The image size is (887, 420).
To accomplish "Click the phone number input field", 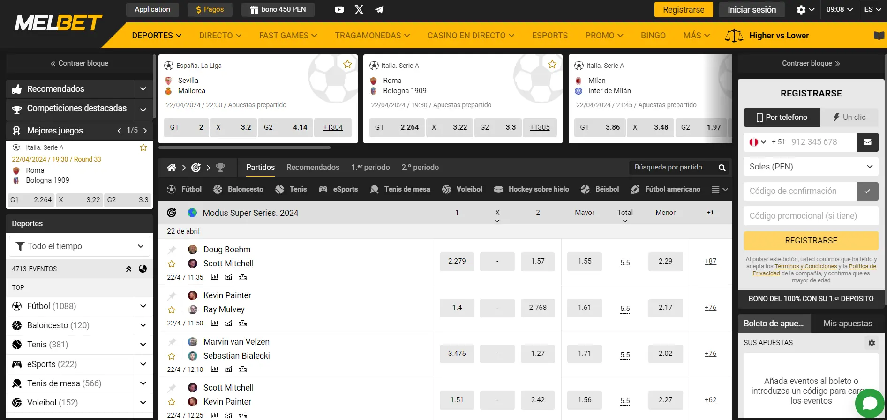I will [821, 142].
